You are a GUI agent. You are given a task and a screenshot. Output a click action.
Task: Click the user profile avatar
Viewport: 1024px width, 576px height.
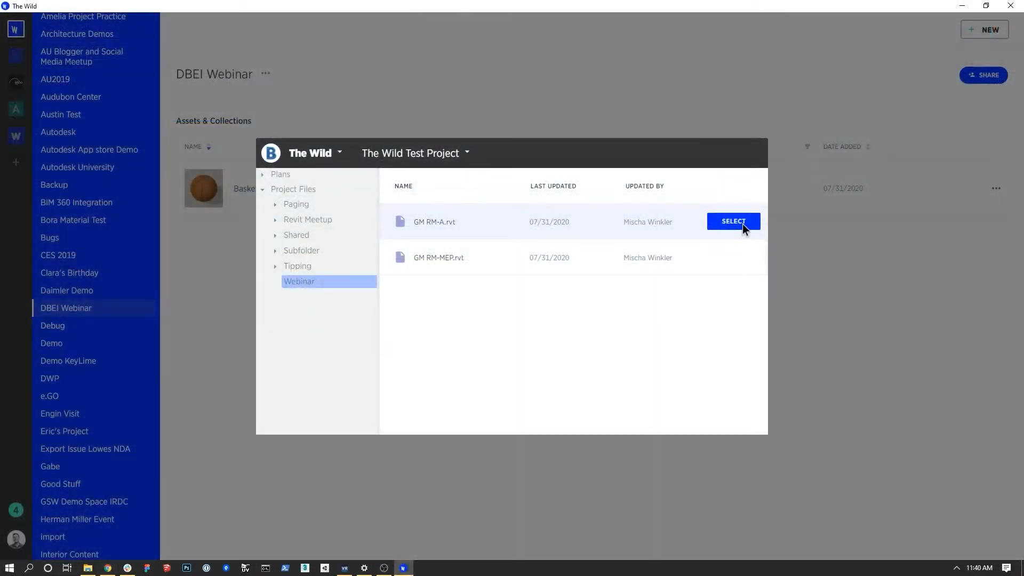(x=16, y=539)
